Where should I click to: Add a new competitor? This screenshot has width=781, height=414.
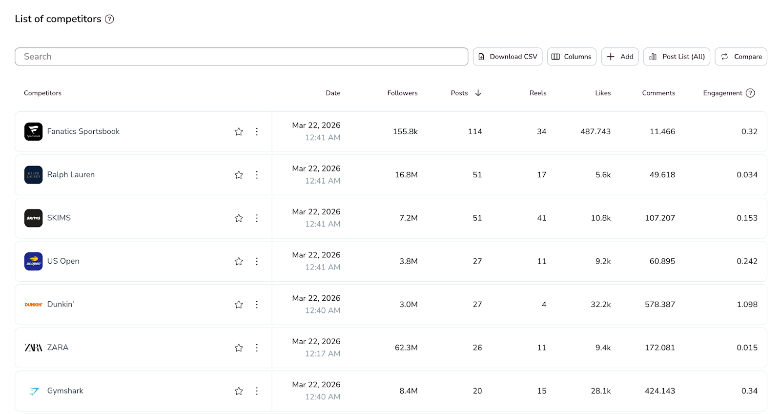pyautogui.click(x=620, y=57)
